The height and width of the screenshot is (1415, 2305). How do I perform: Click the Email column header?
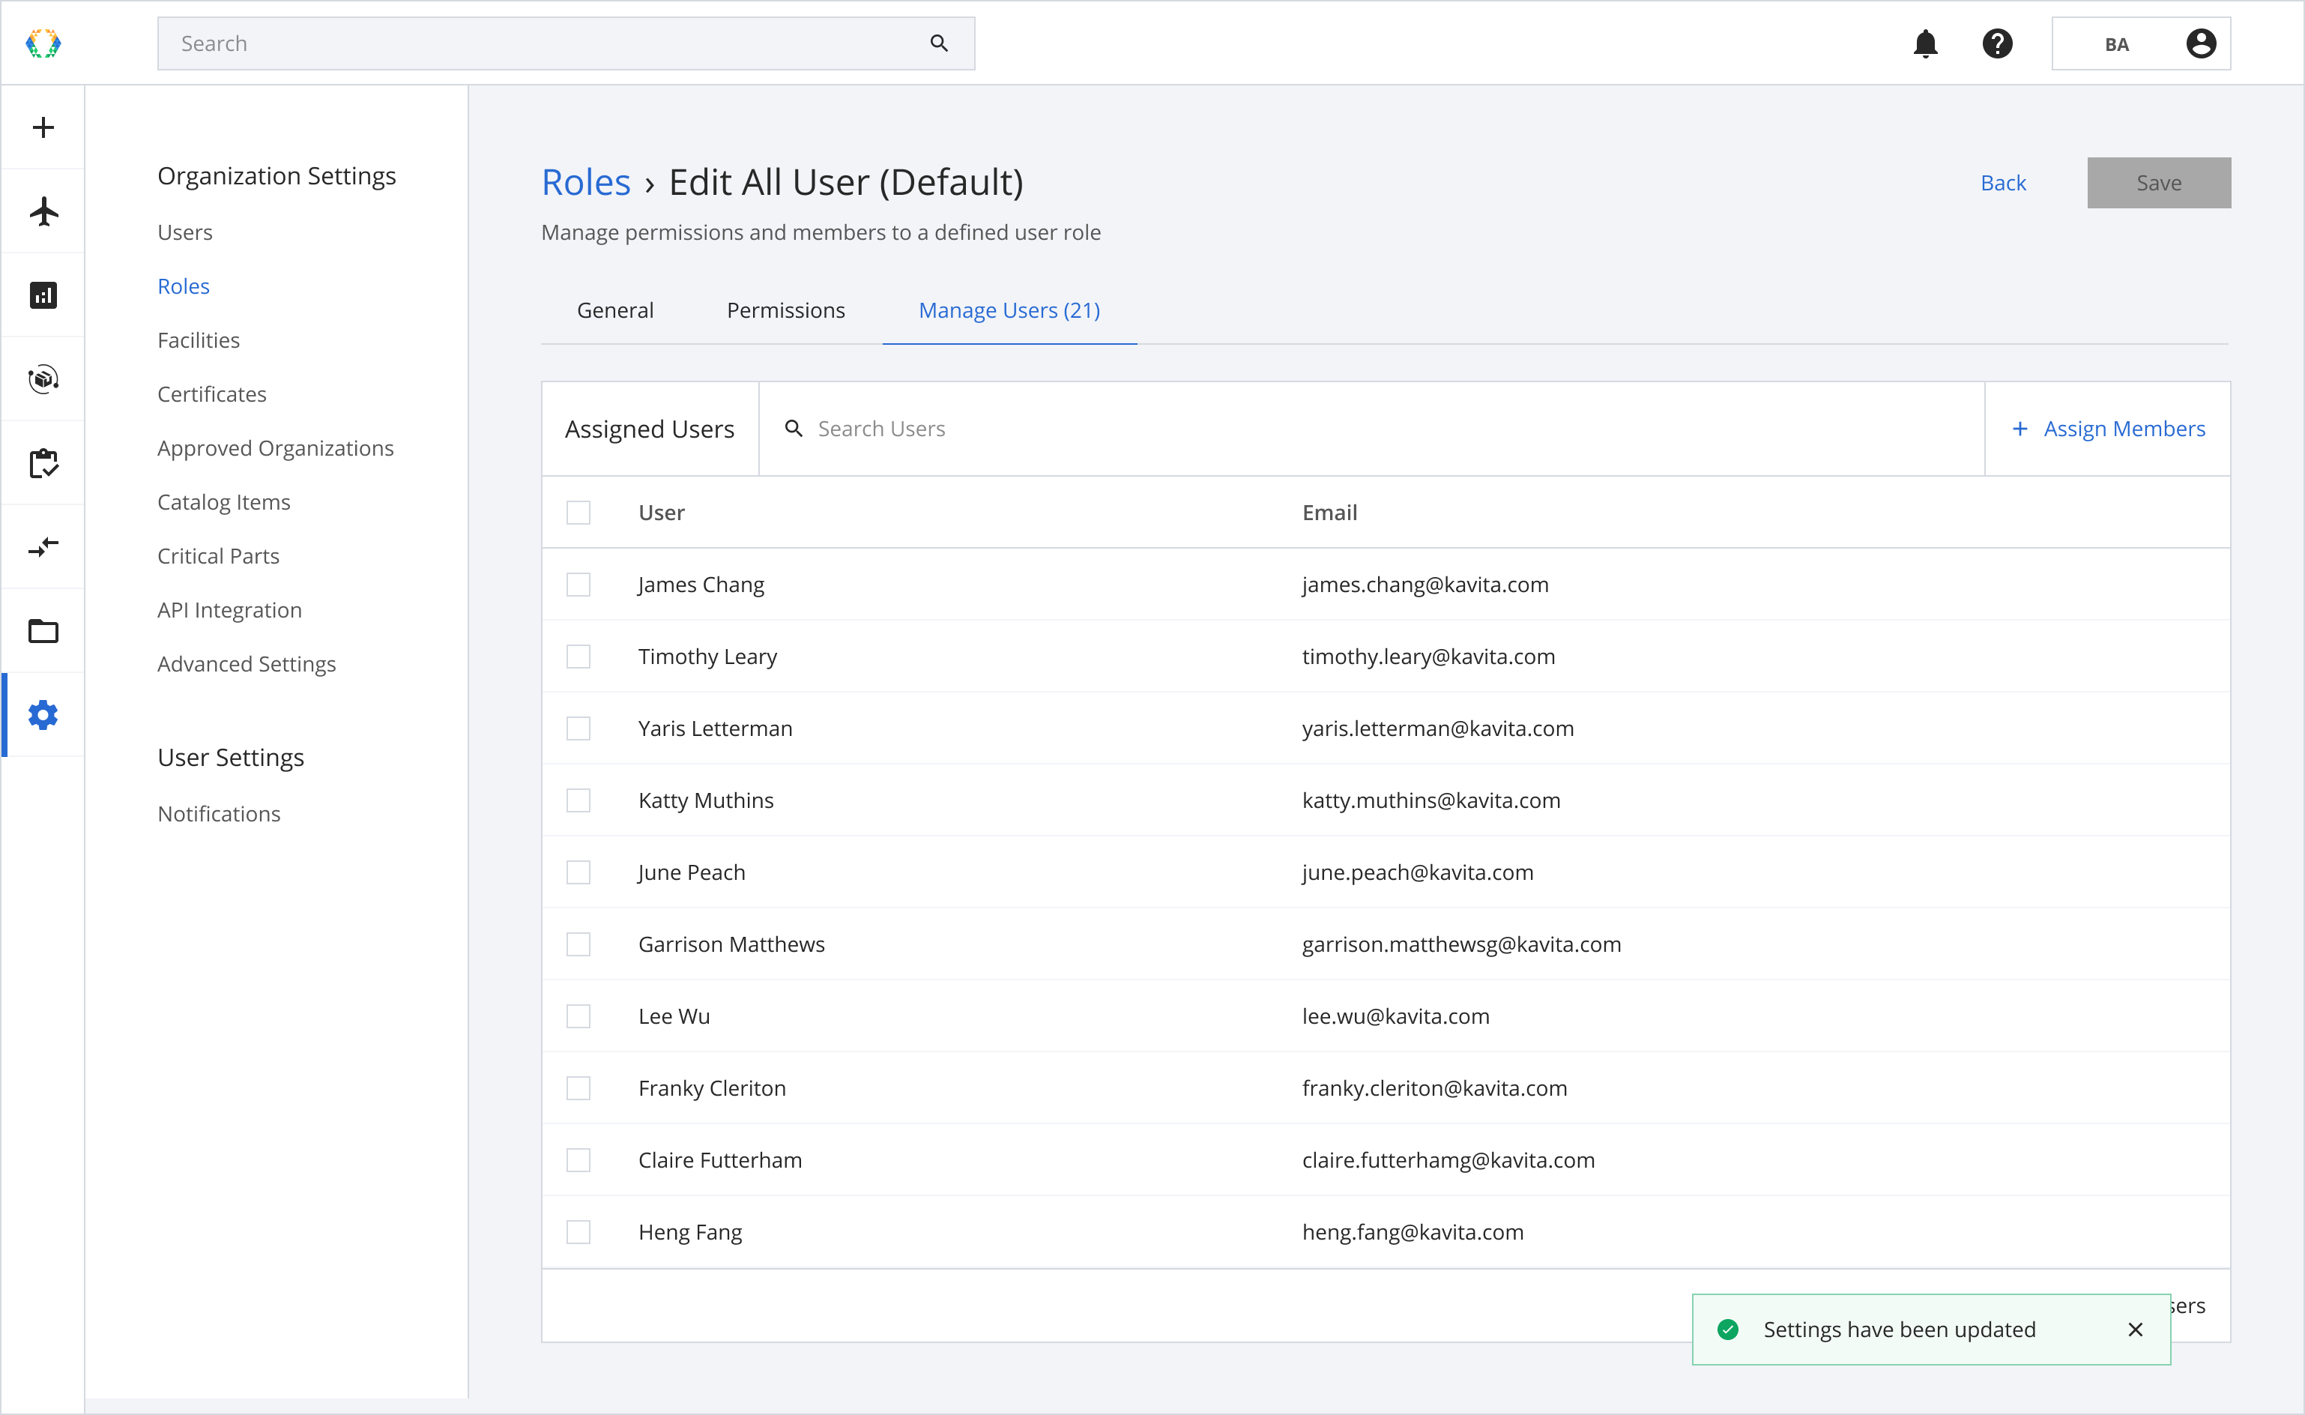point(1329,513)
